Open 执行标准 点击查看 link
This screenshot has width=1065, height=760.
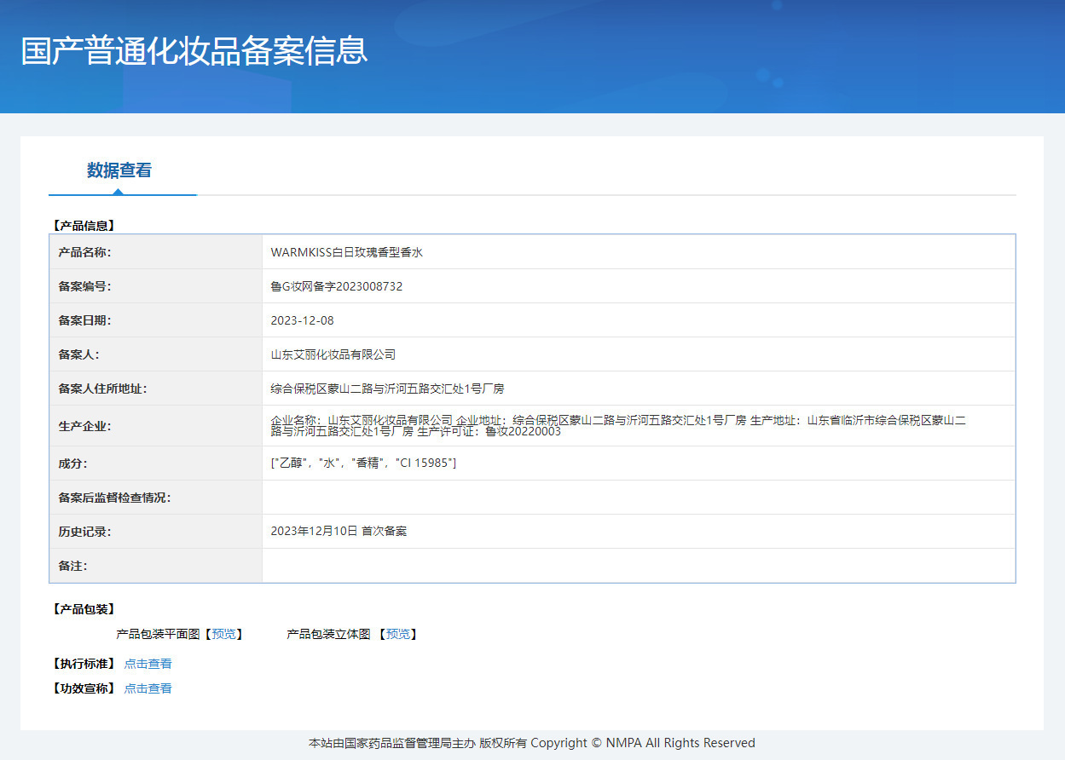click(x=148, y=664)
